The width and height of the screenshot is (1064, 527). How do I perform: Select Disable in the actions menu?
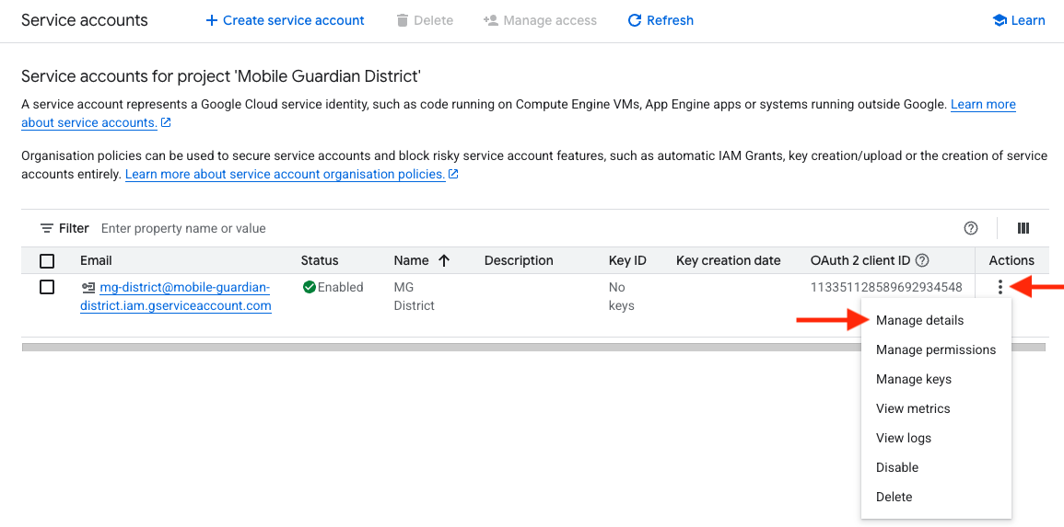896,467
